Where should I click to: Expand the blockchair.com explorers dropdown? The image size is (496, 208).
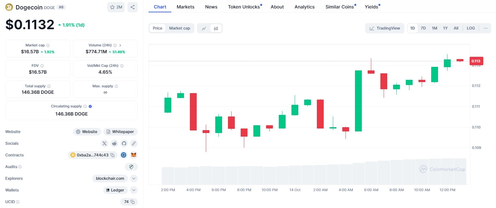(134, 178)
